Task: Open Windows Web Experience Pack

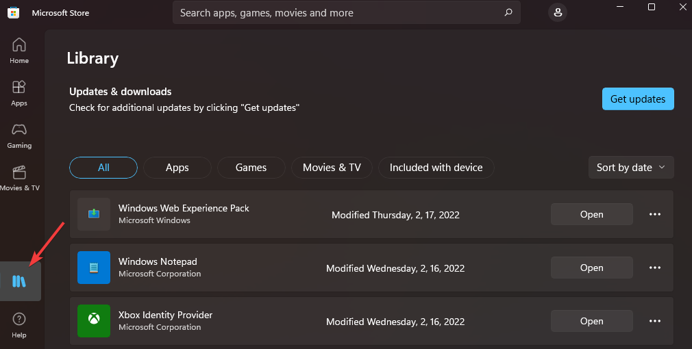Action: tap(591, 214)
